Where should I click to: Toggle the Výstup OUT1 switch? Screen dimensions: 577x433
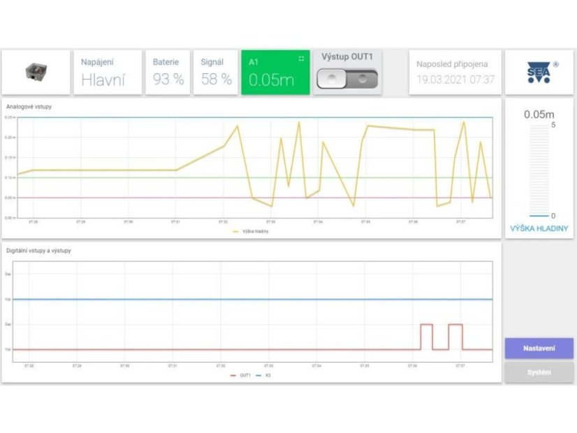346,80
